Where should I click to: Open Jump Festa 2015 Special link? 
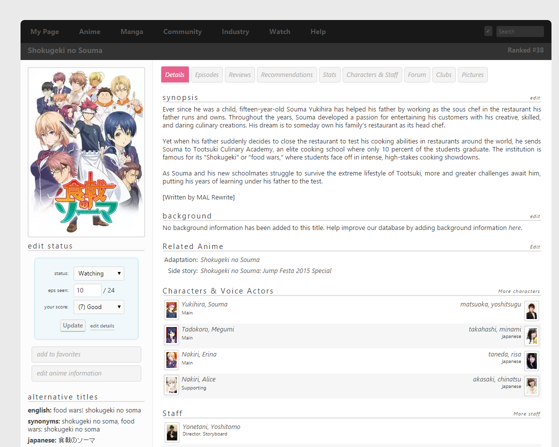coord(266,271)
